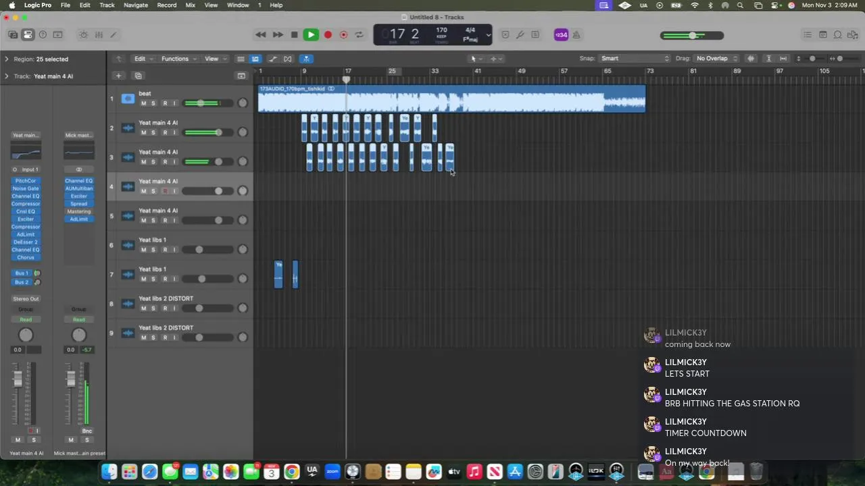The width and height of the screenshot is (865, 486).
Task: Open the Track menu
Action: pos(107,5)
